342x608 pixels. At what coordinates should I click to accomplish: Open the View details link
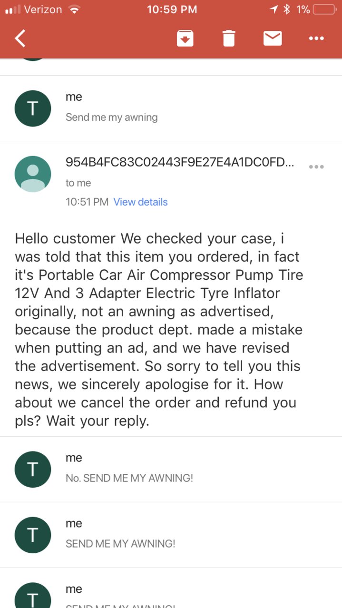pyautogui.click(x=140, y=202)
